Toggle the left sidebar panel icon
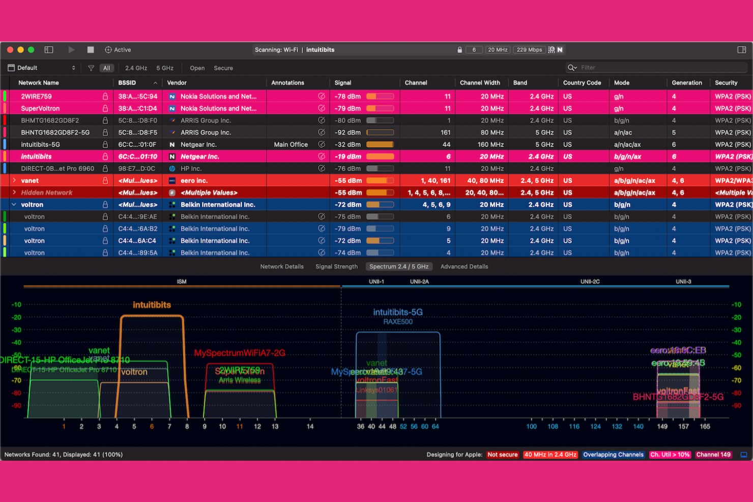This screenshot has height=502, width=753. pyautogui.click(x=49, y=50)
